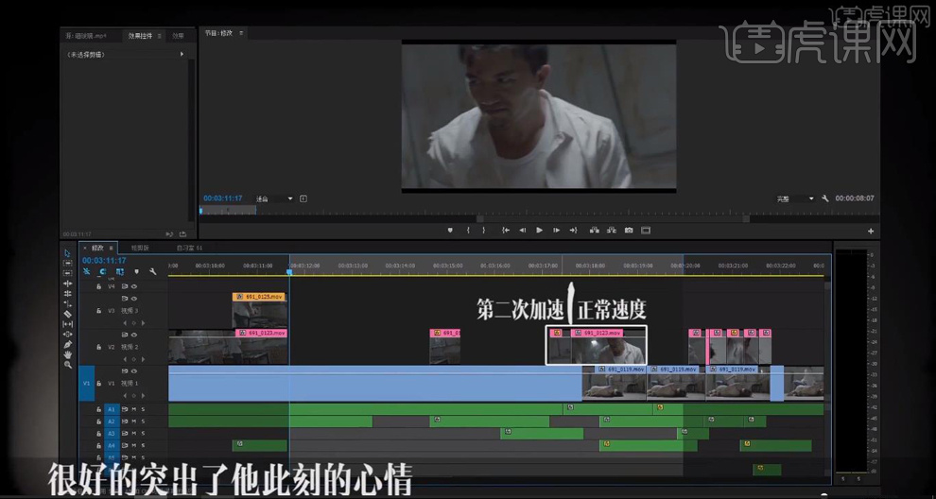Toggle V4 track output eye
Viewport: 936px width, 499px height.
click(x=133, y=286)
